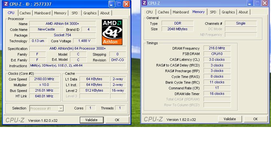Click the Technology value 0.13 um
The image size is (271, 167).
coord(38,41)
